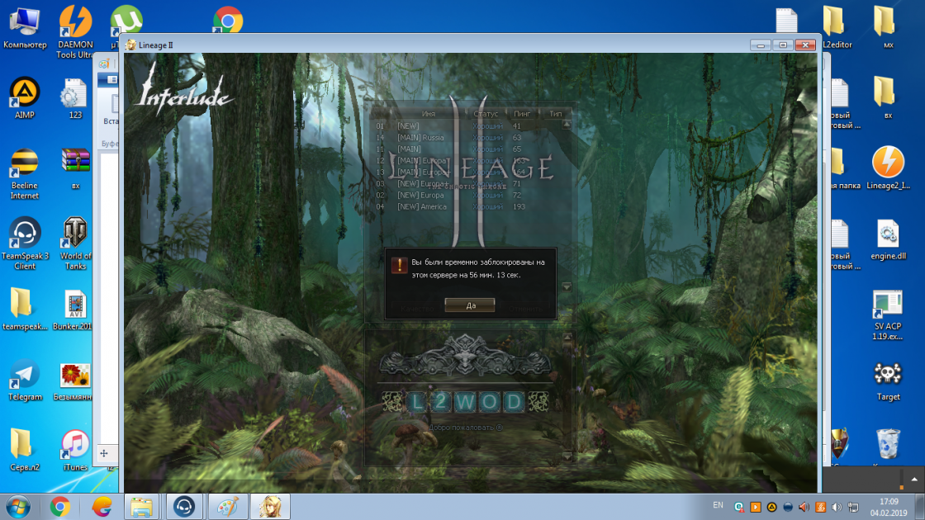Image resolution: width=925 pixels, height=520 pixels.
Task: Open the Telegram desktop shortcut
Action: pos(25,380)
